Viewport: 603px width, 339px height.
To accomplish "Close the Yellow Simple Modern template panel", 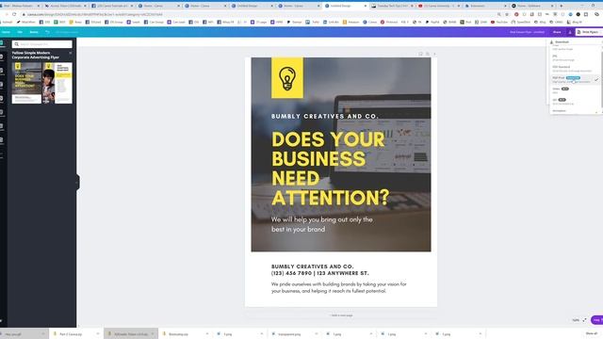I will coord(71,53).
